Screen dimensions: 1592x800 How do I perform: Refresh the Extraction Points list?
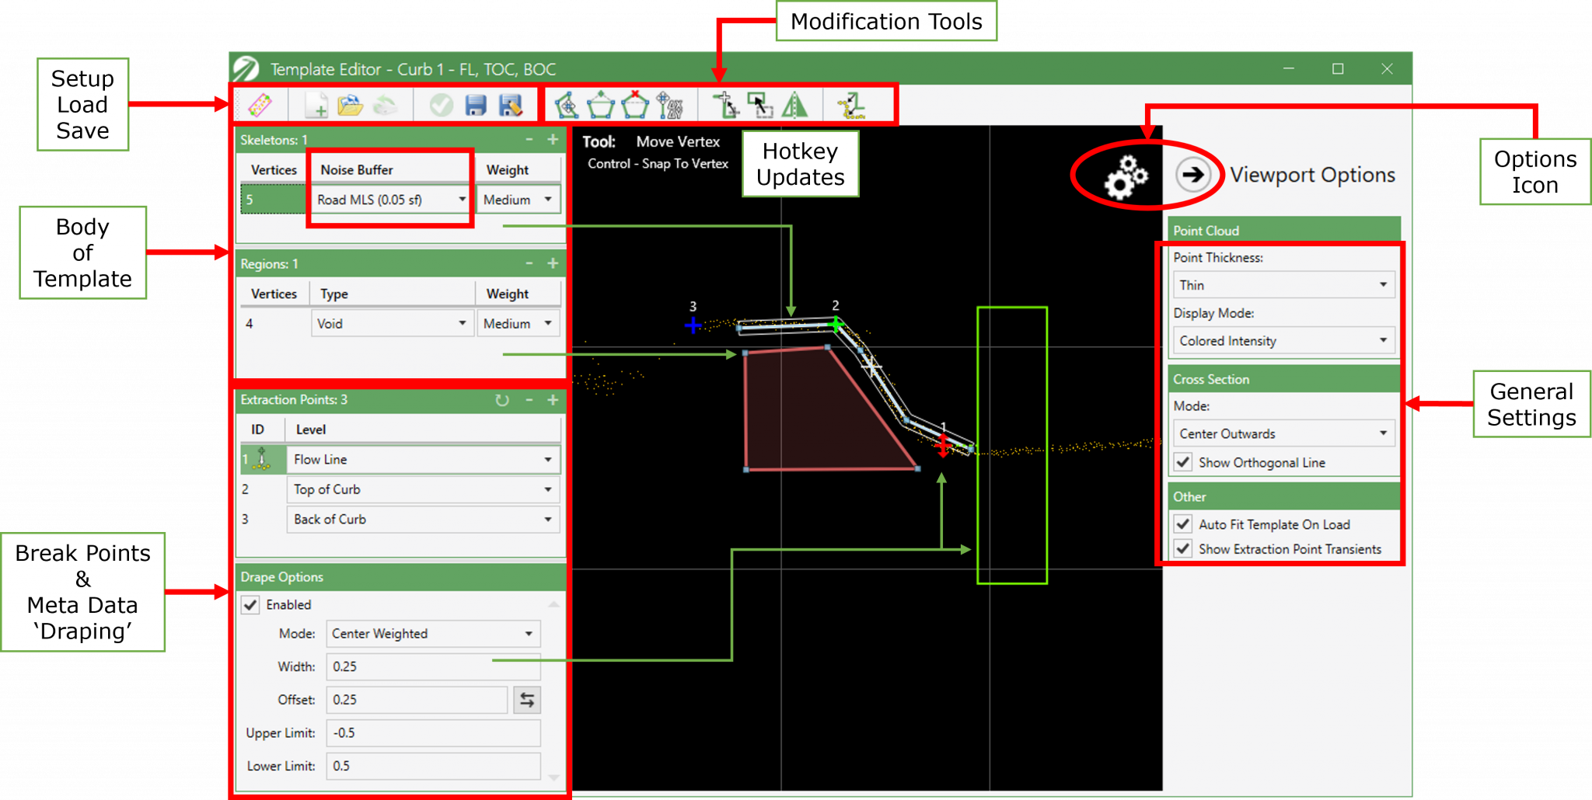click(x=502, y=400)
